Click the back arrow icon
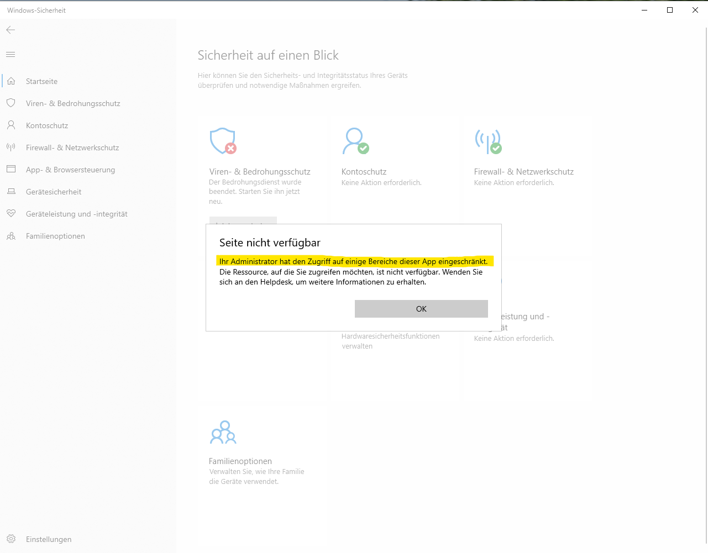 [11, 30]
